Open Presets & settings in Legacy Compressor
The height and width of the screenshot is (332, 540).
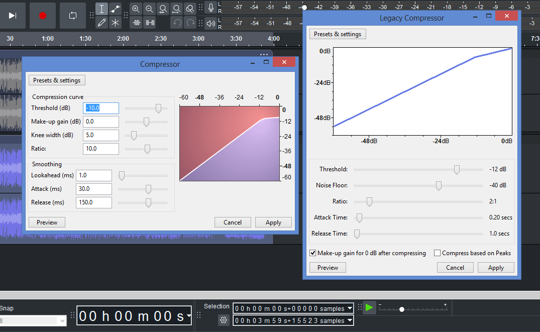point(337,34)
